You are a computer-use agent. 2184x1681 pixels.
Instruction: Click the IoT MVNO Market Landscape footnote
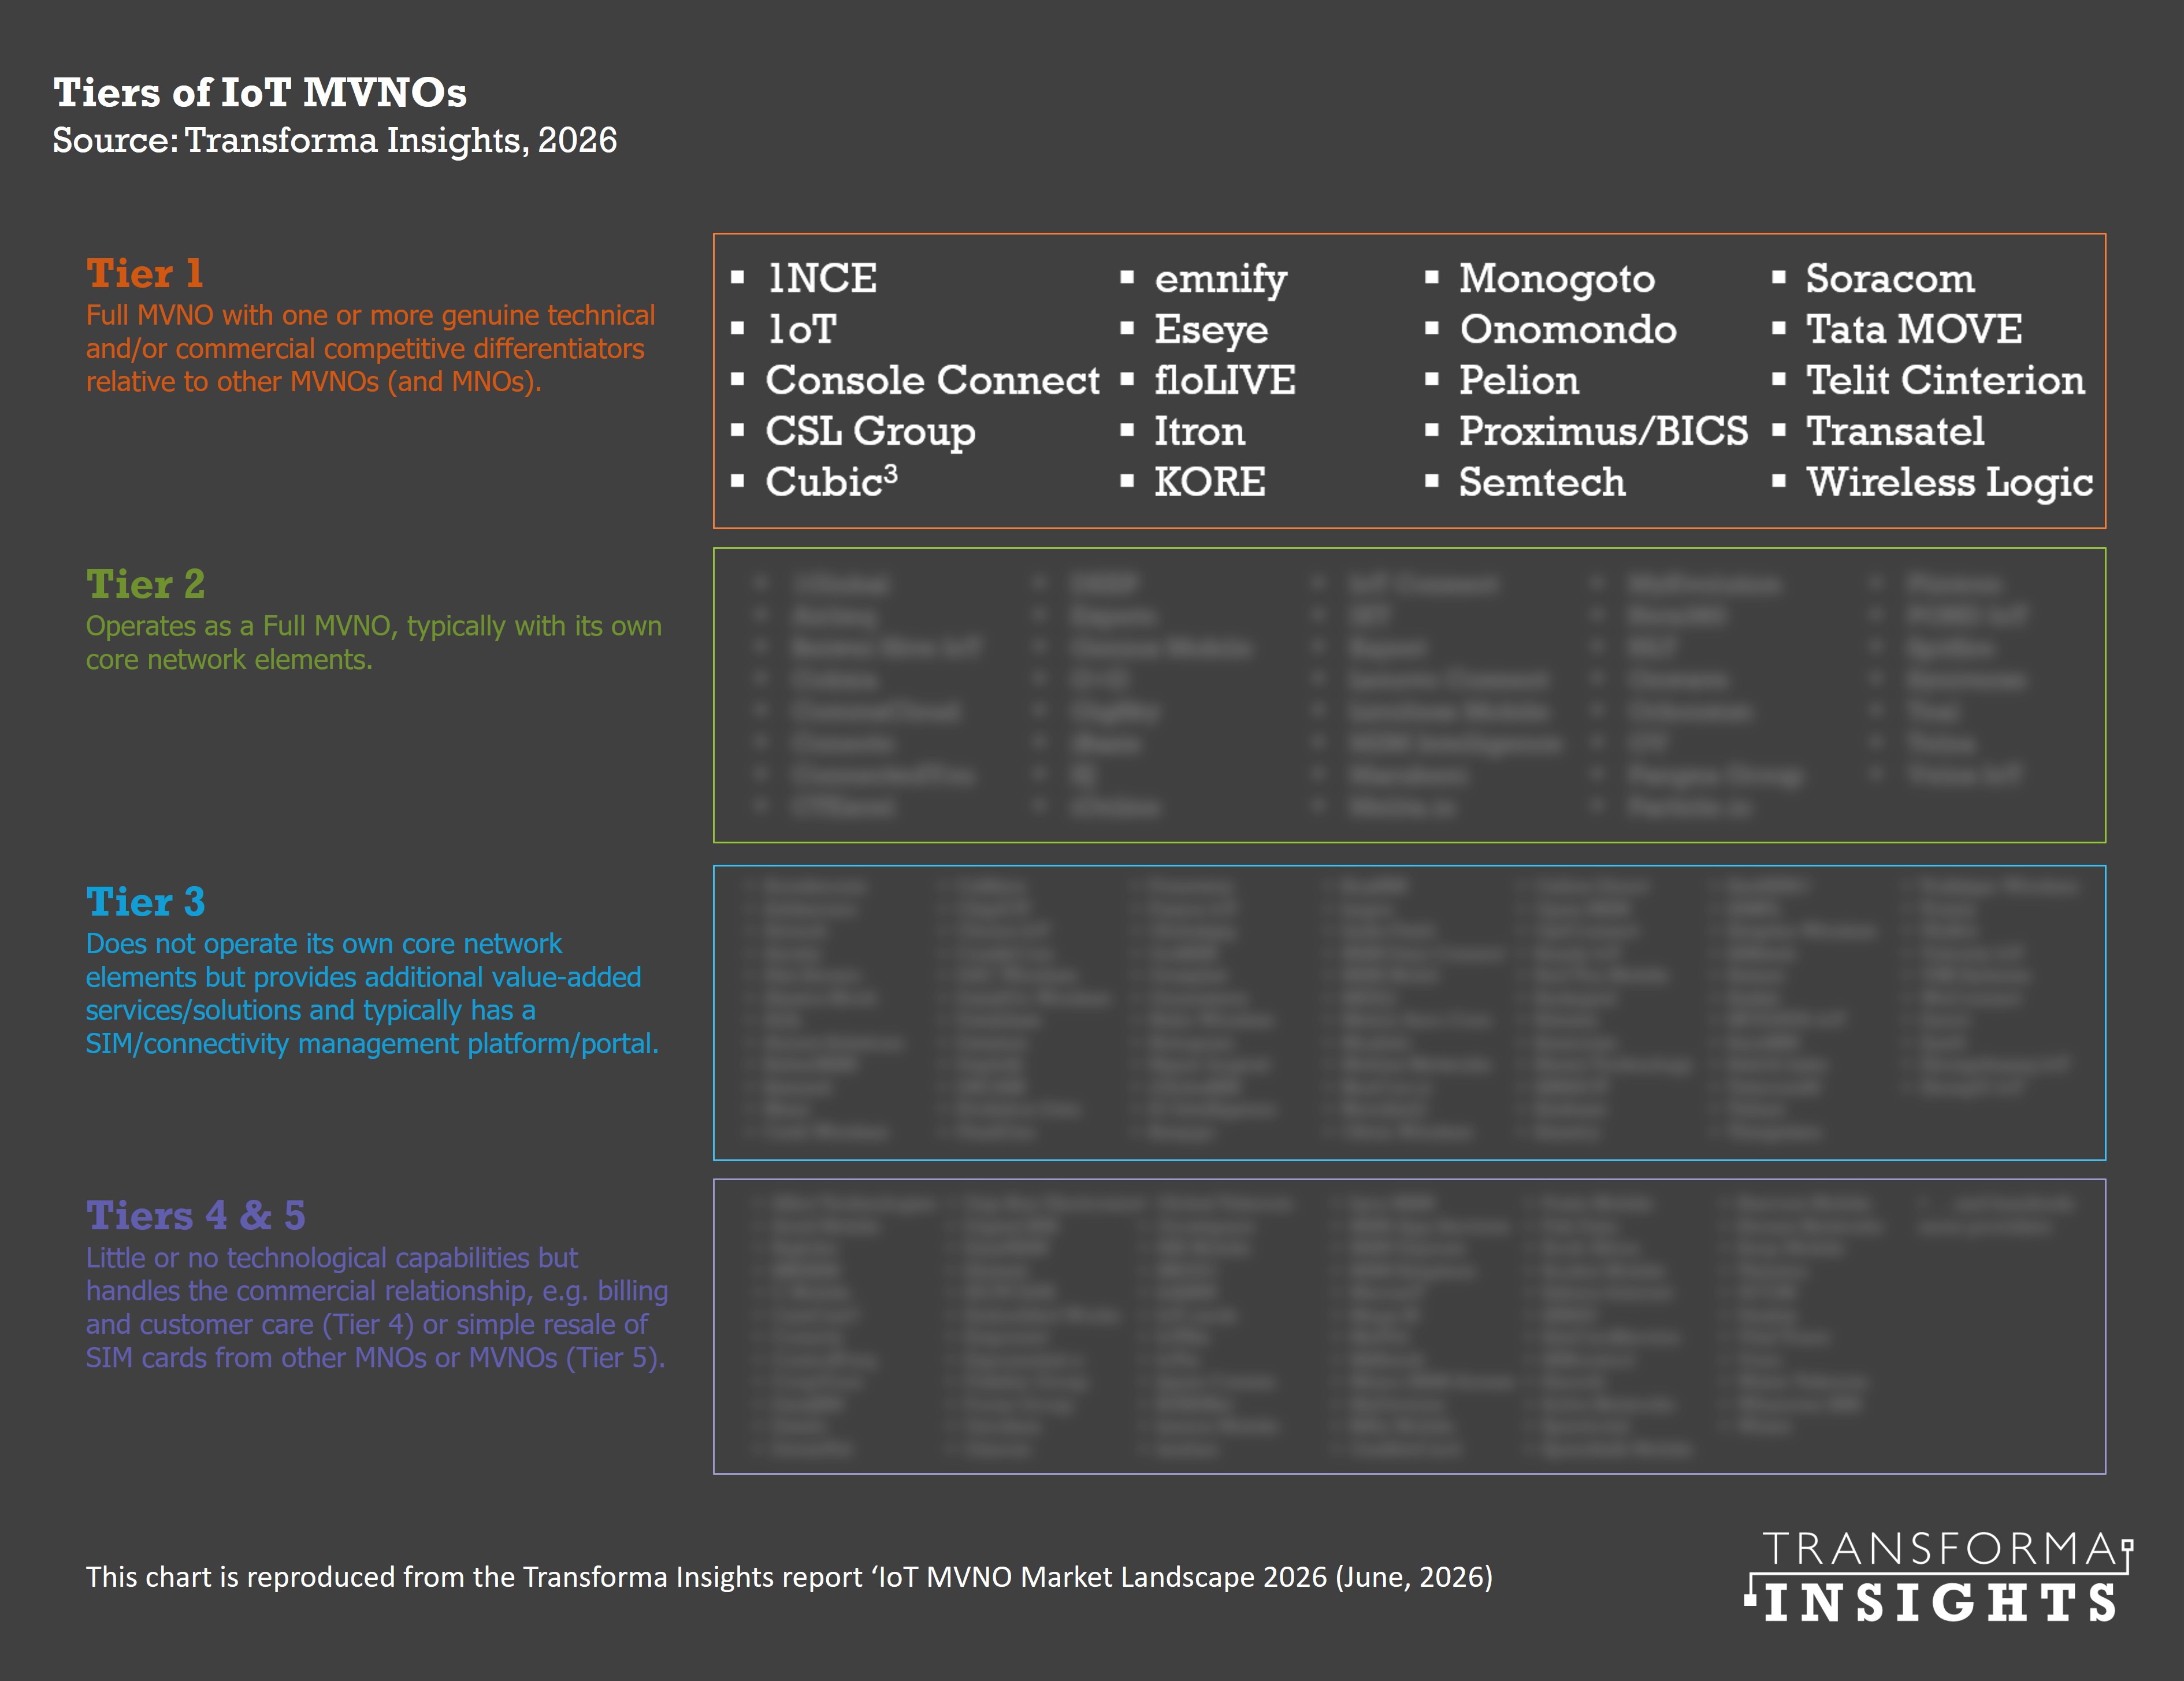(789, 1577)
